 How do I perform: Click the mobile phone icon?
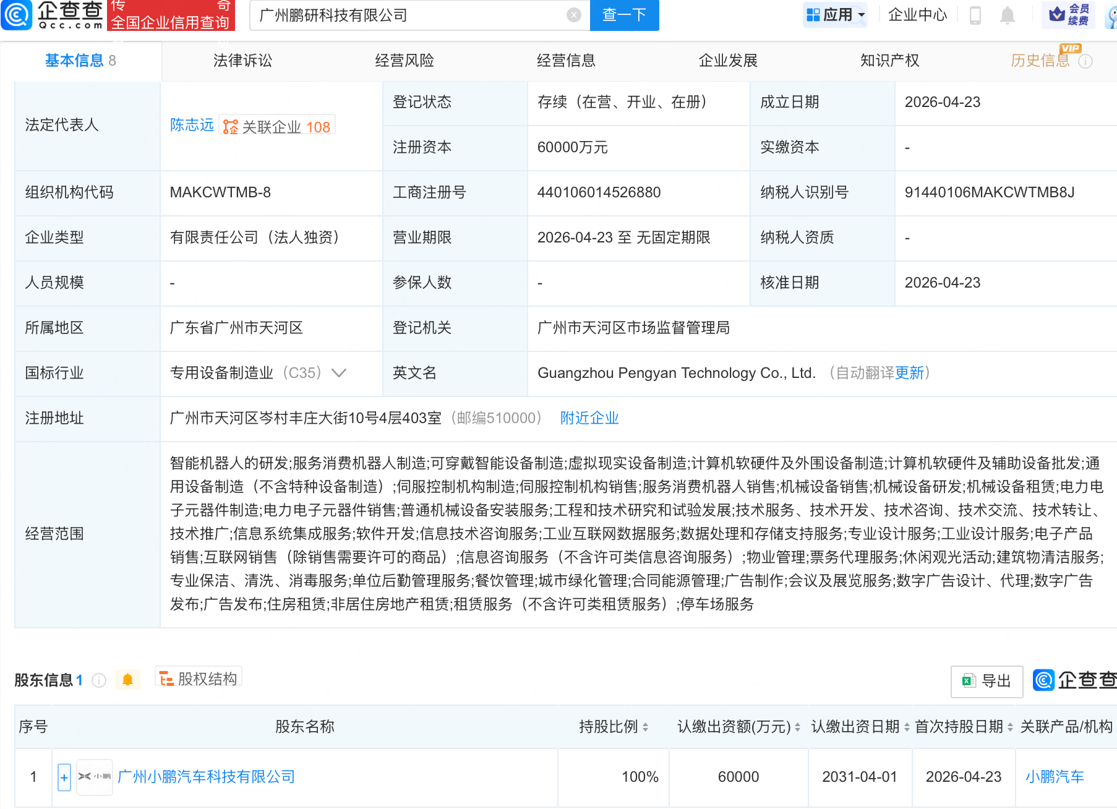(x=975, y=15)
